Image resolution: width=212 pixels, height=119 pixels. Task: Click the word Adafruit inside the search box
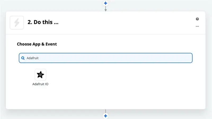33,58
